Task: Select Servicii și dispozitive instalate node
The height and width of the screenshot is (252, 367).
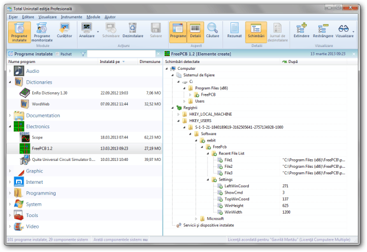Action: click(x=208, y=225)
